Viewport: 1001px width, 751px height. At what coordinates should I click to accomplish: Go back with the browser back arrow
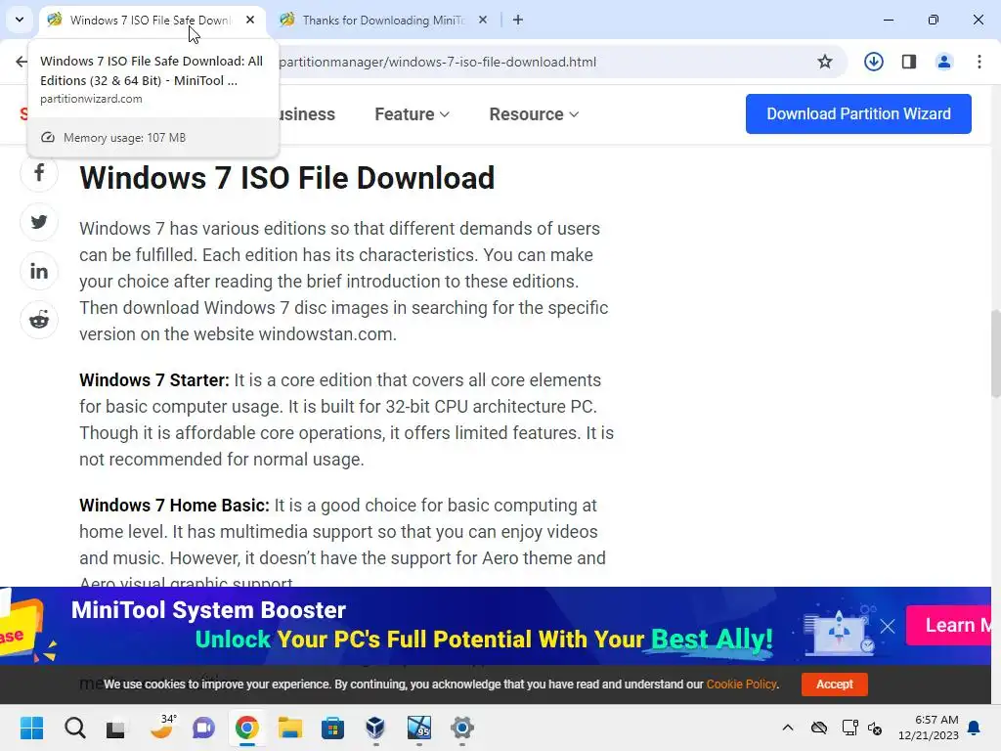click(22, 62)
